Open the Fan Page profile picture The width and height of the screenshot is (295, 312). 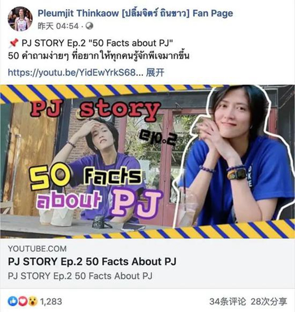tap(20, 19)
